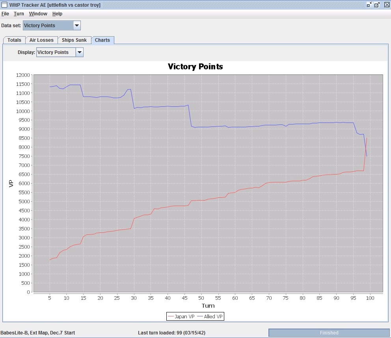Switch to the Air Losses tab
Image resolution: width=391 pixels, height=338 pixels.
point(41,40)
